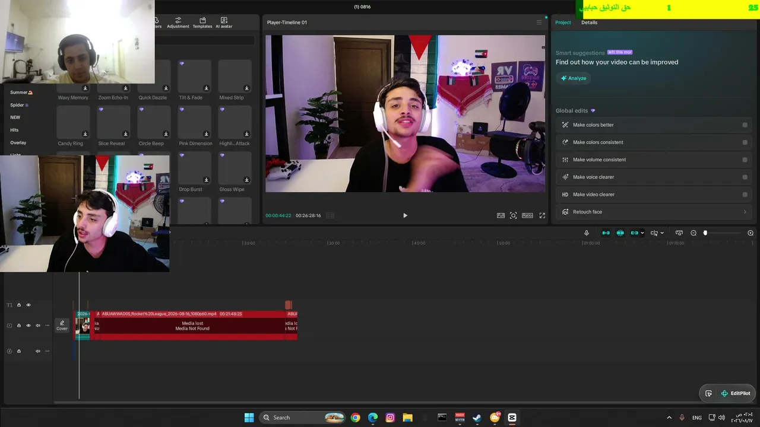This screenshot has height=427, width=760.
Task: Select the Spider effects category
Action: click(19, 105)
